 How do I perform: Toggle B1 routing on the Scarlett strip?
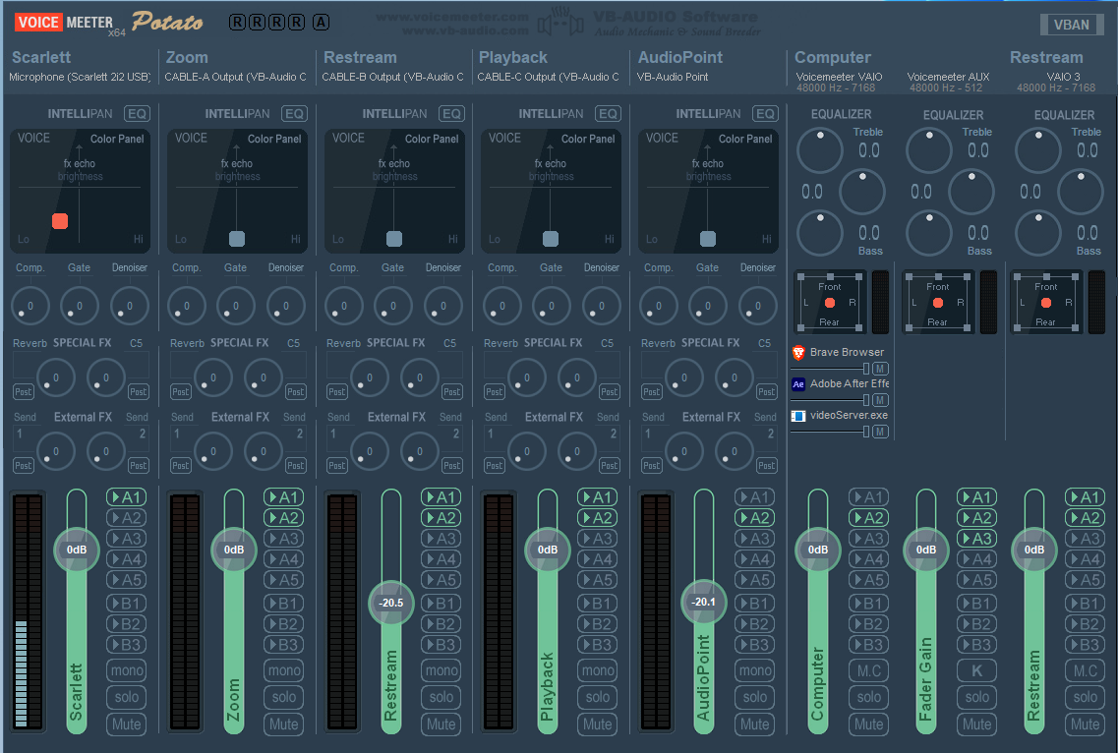pyautogui.click(x=126, y=604)
